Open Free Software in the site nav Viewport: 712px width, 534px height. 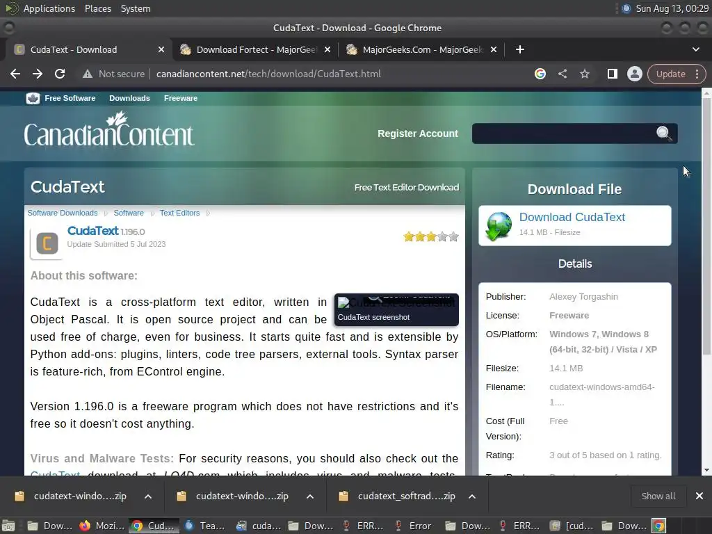click(x=70, y=98)
